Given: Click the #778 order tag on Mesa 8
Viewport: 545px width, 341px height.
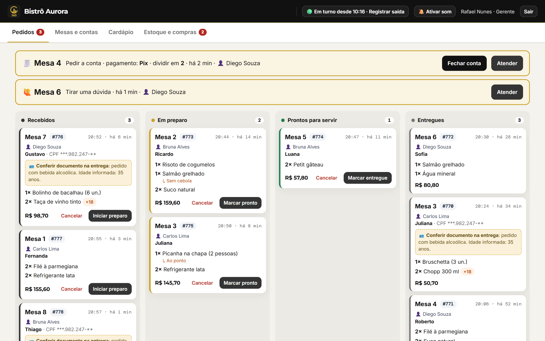Looking at the screenshot, I should pos(58,312).
